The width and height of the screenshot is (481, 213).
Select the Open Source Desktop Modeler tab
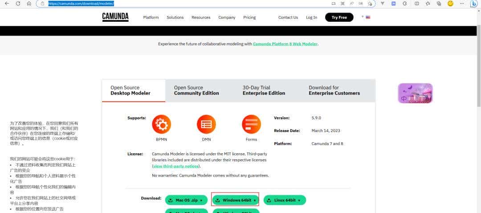click(x=134, y=90)
